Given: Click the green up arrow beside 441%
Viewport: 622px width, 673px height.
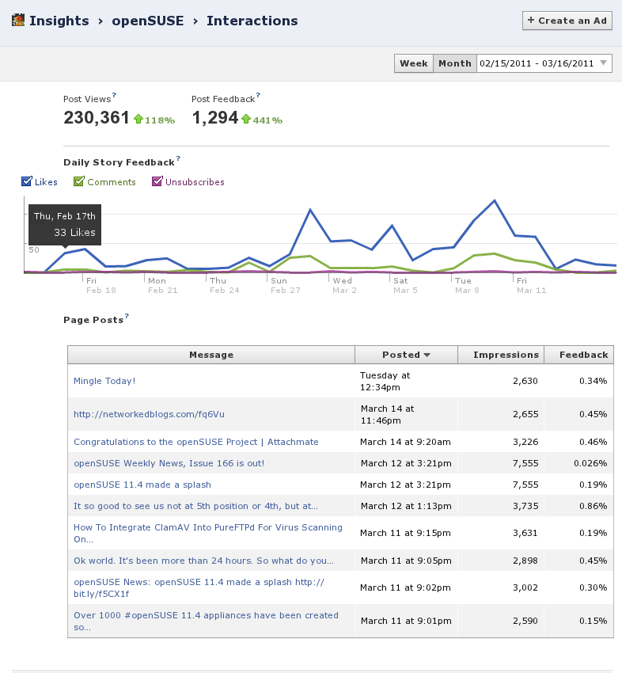Looking at the screenshot, I should (246, 119).
